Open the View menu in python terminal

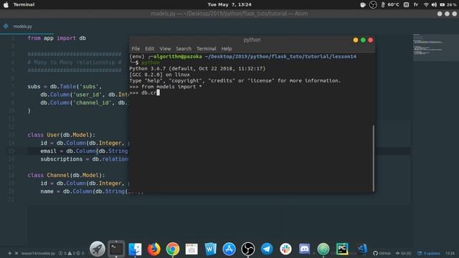click(165, 49)
